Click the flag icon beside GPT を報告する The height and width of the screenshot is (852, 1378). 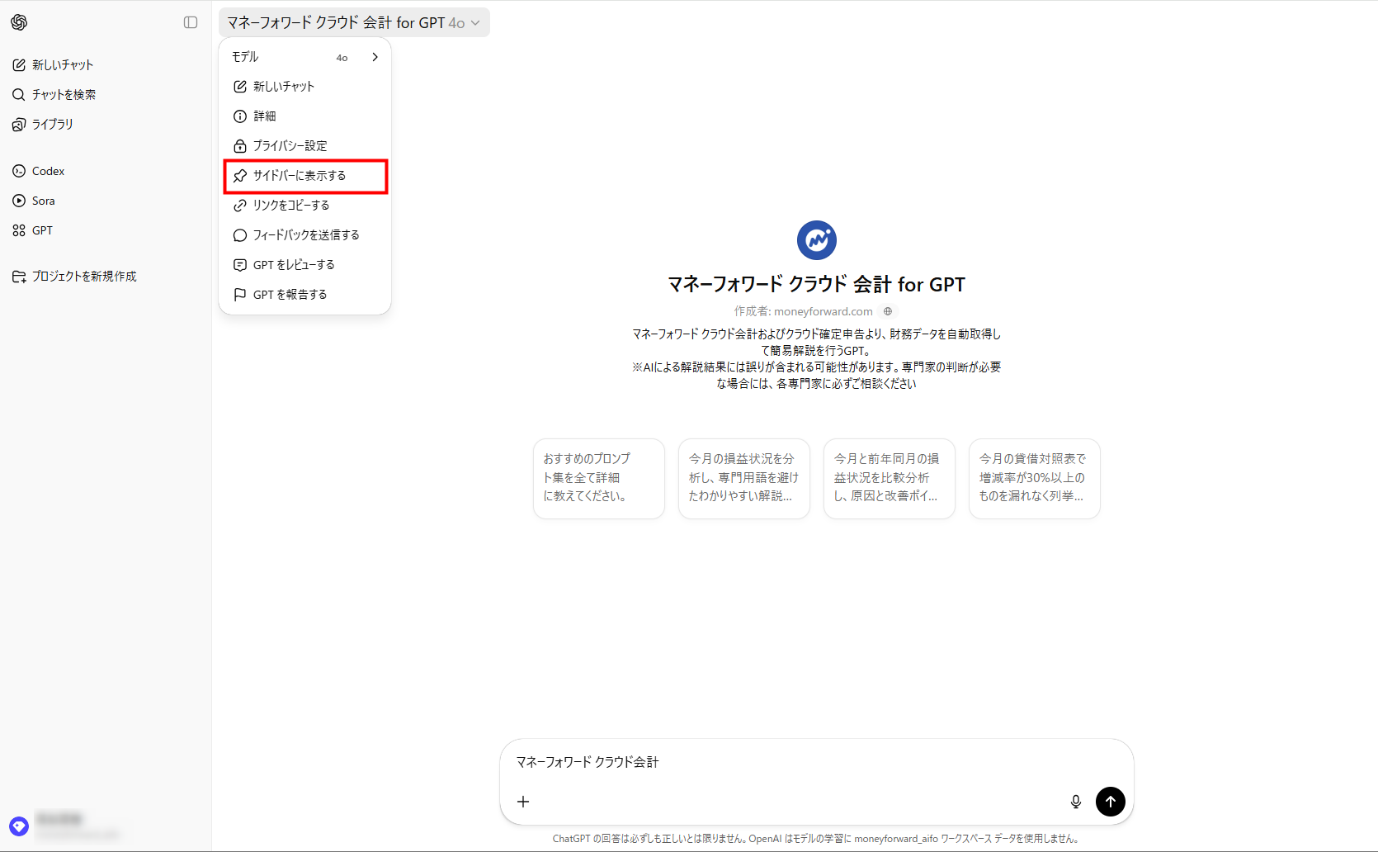(x=240, y=295)
